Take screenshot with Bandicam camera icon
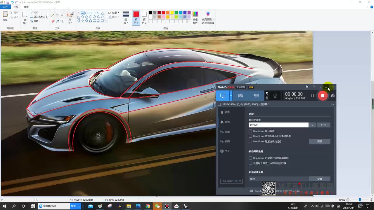374x210 pixels. point(333,96)
